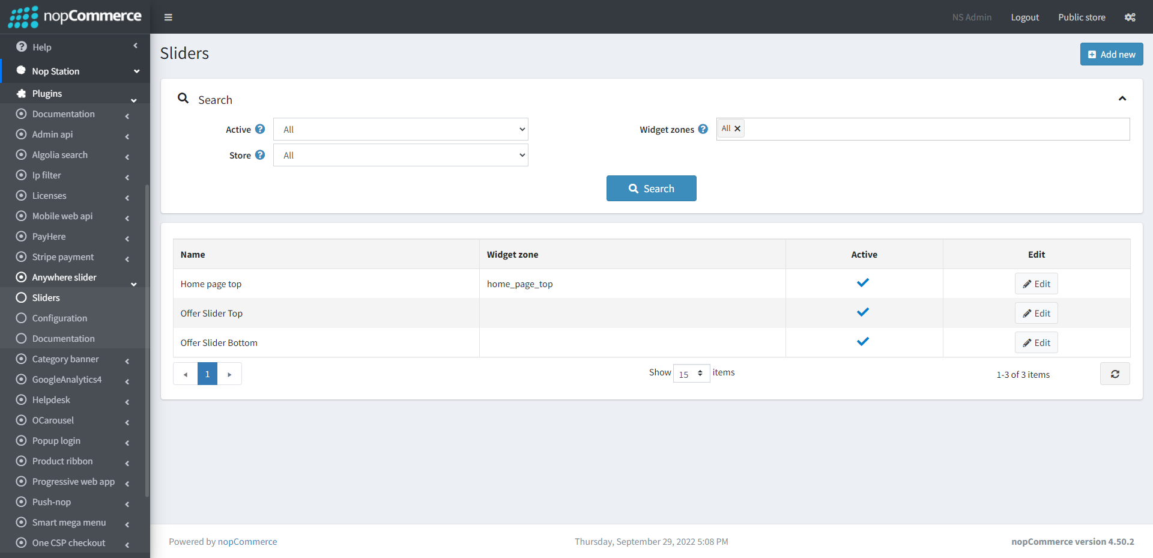This screenshot has height=558, width=1153.
Task: Edit the Offer Slider Bottom row
Action: pos(1036,343)
